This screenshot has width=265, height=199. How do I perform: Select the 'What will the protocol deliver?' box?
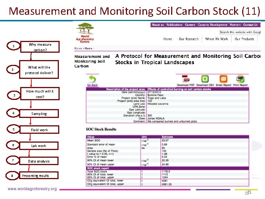tap(39, 70)
